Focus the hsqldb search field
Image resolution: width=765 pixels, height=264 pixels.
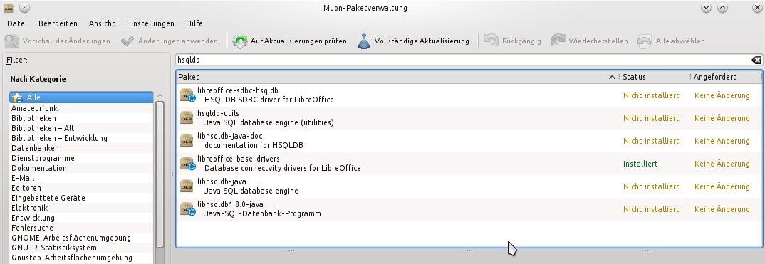point(463,60)
